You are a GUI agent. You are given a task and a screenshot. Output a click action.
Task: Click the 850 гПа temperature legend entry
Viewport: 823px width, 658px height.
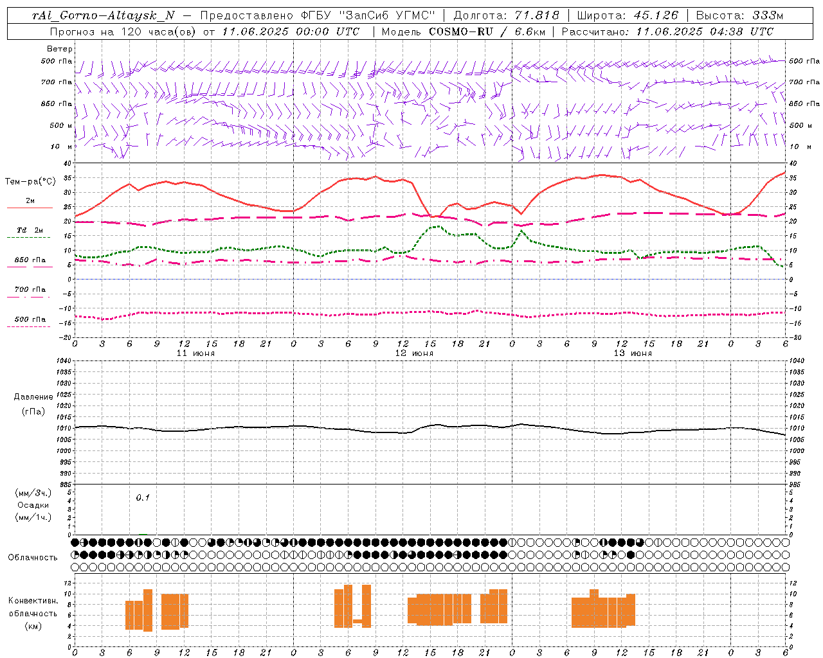30,260
